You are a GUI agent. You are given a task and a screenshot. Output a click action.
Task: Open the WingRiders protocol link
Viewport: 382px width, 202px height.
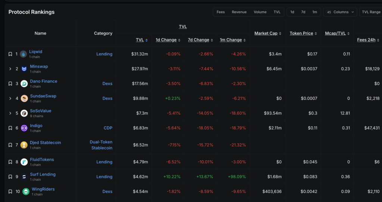pyautogui.click(x=43, y=189)
